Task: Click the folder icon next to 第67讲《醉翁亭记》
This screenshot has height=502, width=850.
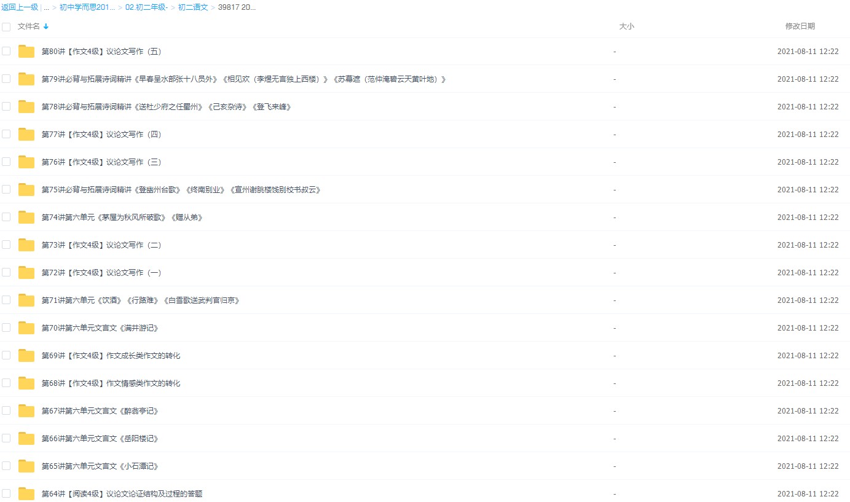Action: point(25,410)
